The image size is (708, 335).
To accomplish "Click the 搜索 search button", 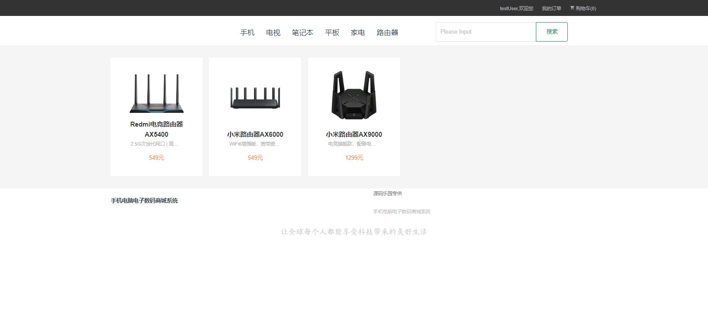I will coord(552,32).
